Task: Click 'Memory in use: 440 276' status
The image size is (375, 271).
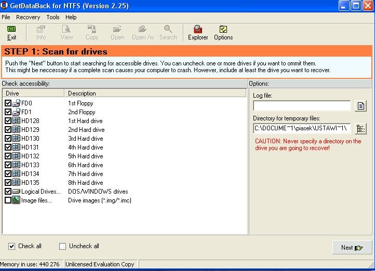Action: point(30,264)
